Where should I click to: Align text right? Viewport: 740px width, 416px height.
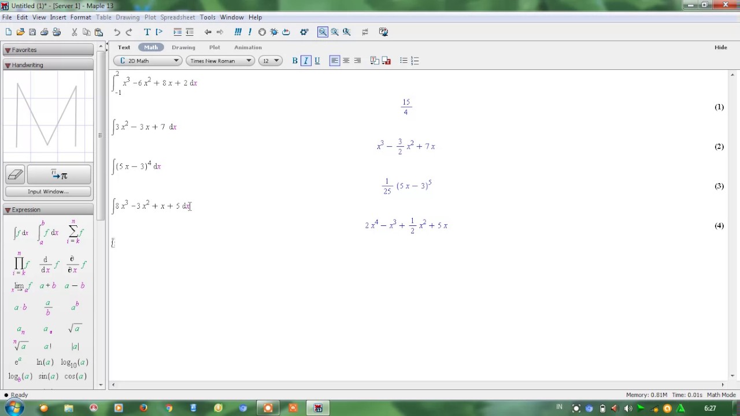coord(357,61)
